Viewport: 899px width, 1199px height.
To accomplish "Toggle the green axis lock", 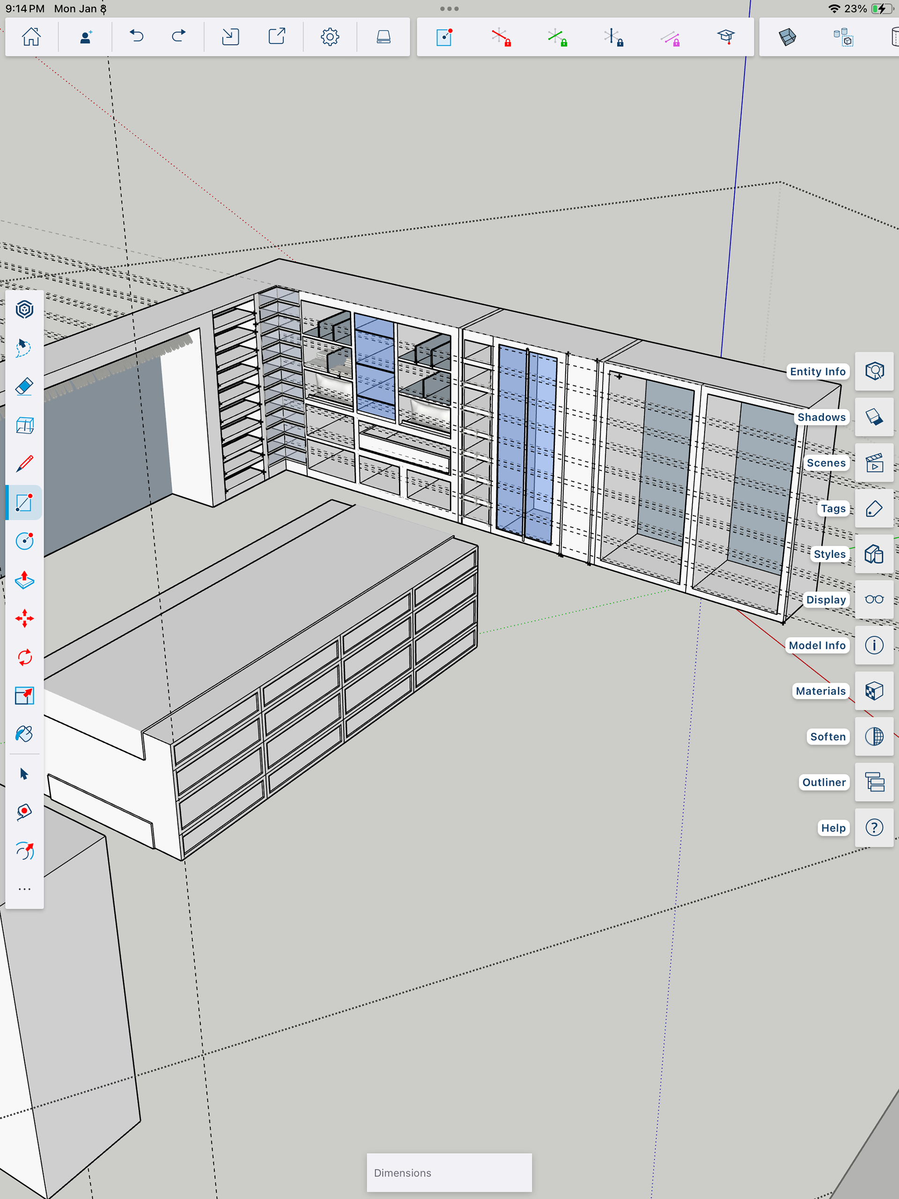I will coord(557,37).
